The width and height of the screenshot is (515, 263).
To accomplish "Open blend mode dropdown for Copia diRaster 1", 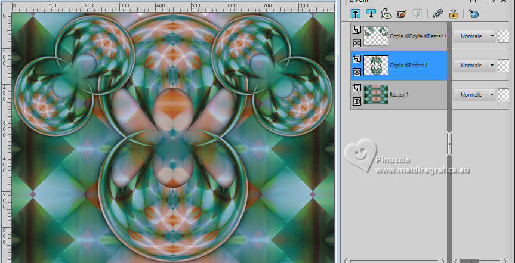I will pos(474,66).
